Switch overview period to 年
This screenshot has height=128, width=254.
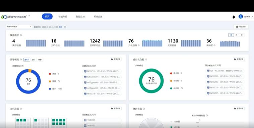click(242, 35)
